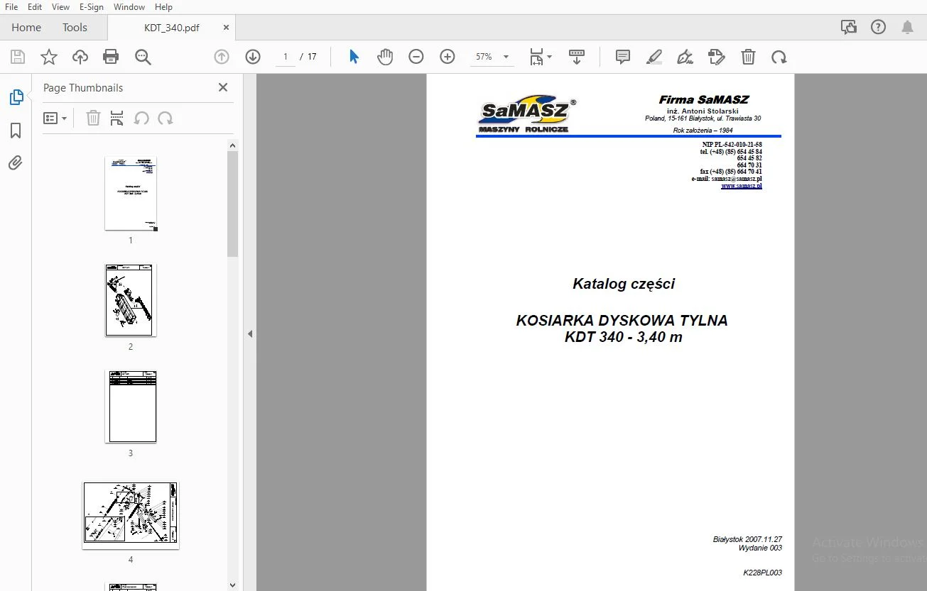Click the 'KDT 340 - 3,40 m' model text
Image resolution: width=927 pixels, height=591 pixels.
[x=624, y=338]
